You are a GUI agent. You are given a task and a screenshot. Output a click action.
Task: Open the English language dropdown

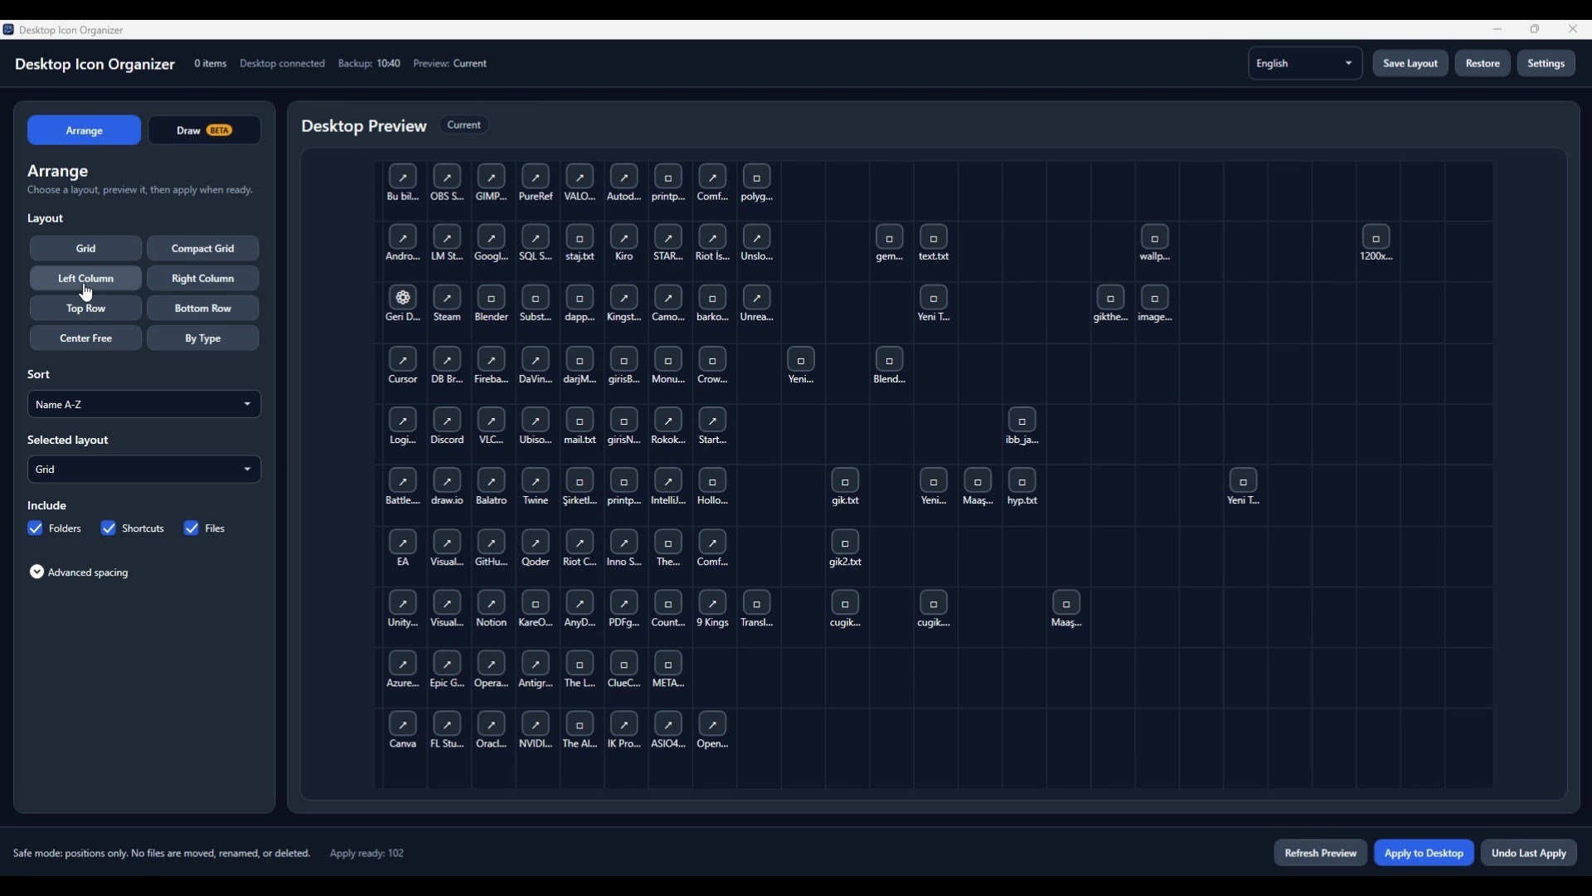pyautogui.click(x=1305, y=64)
